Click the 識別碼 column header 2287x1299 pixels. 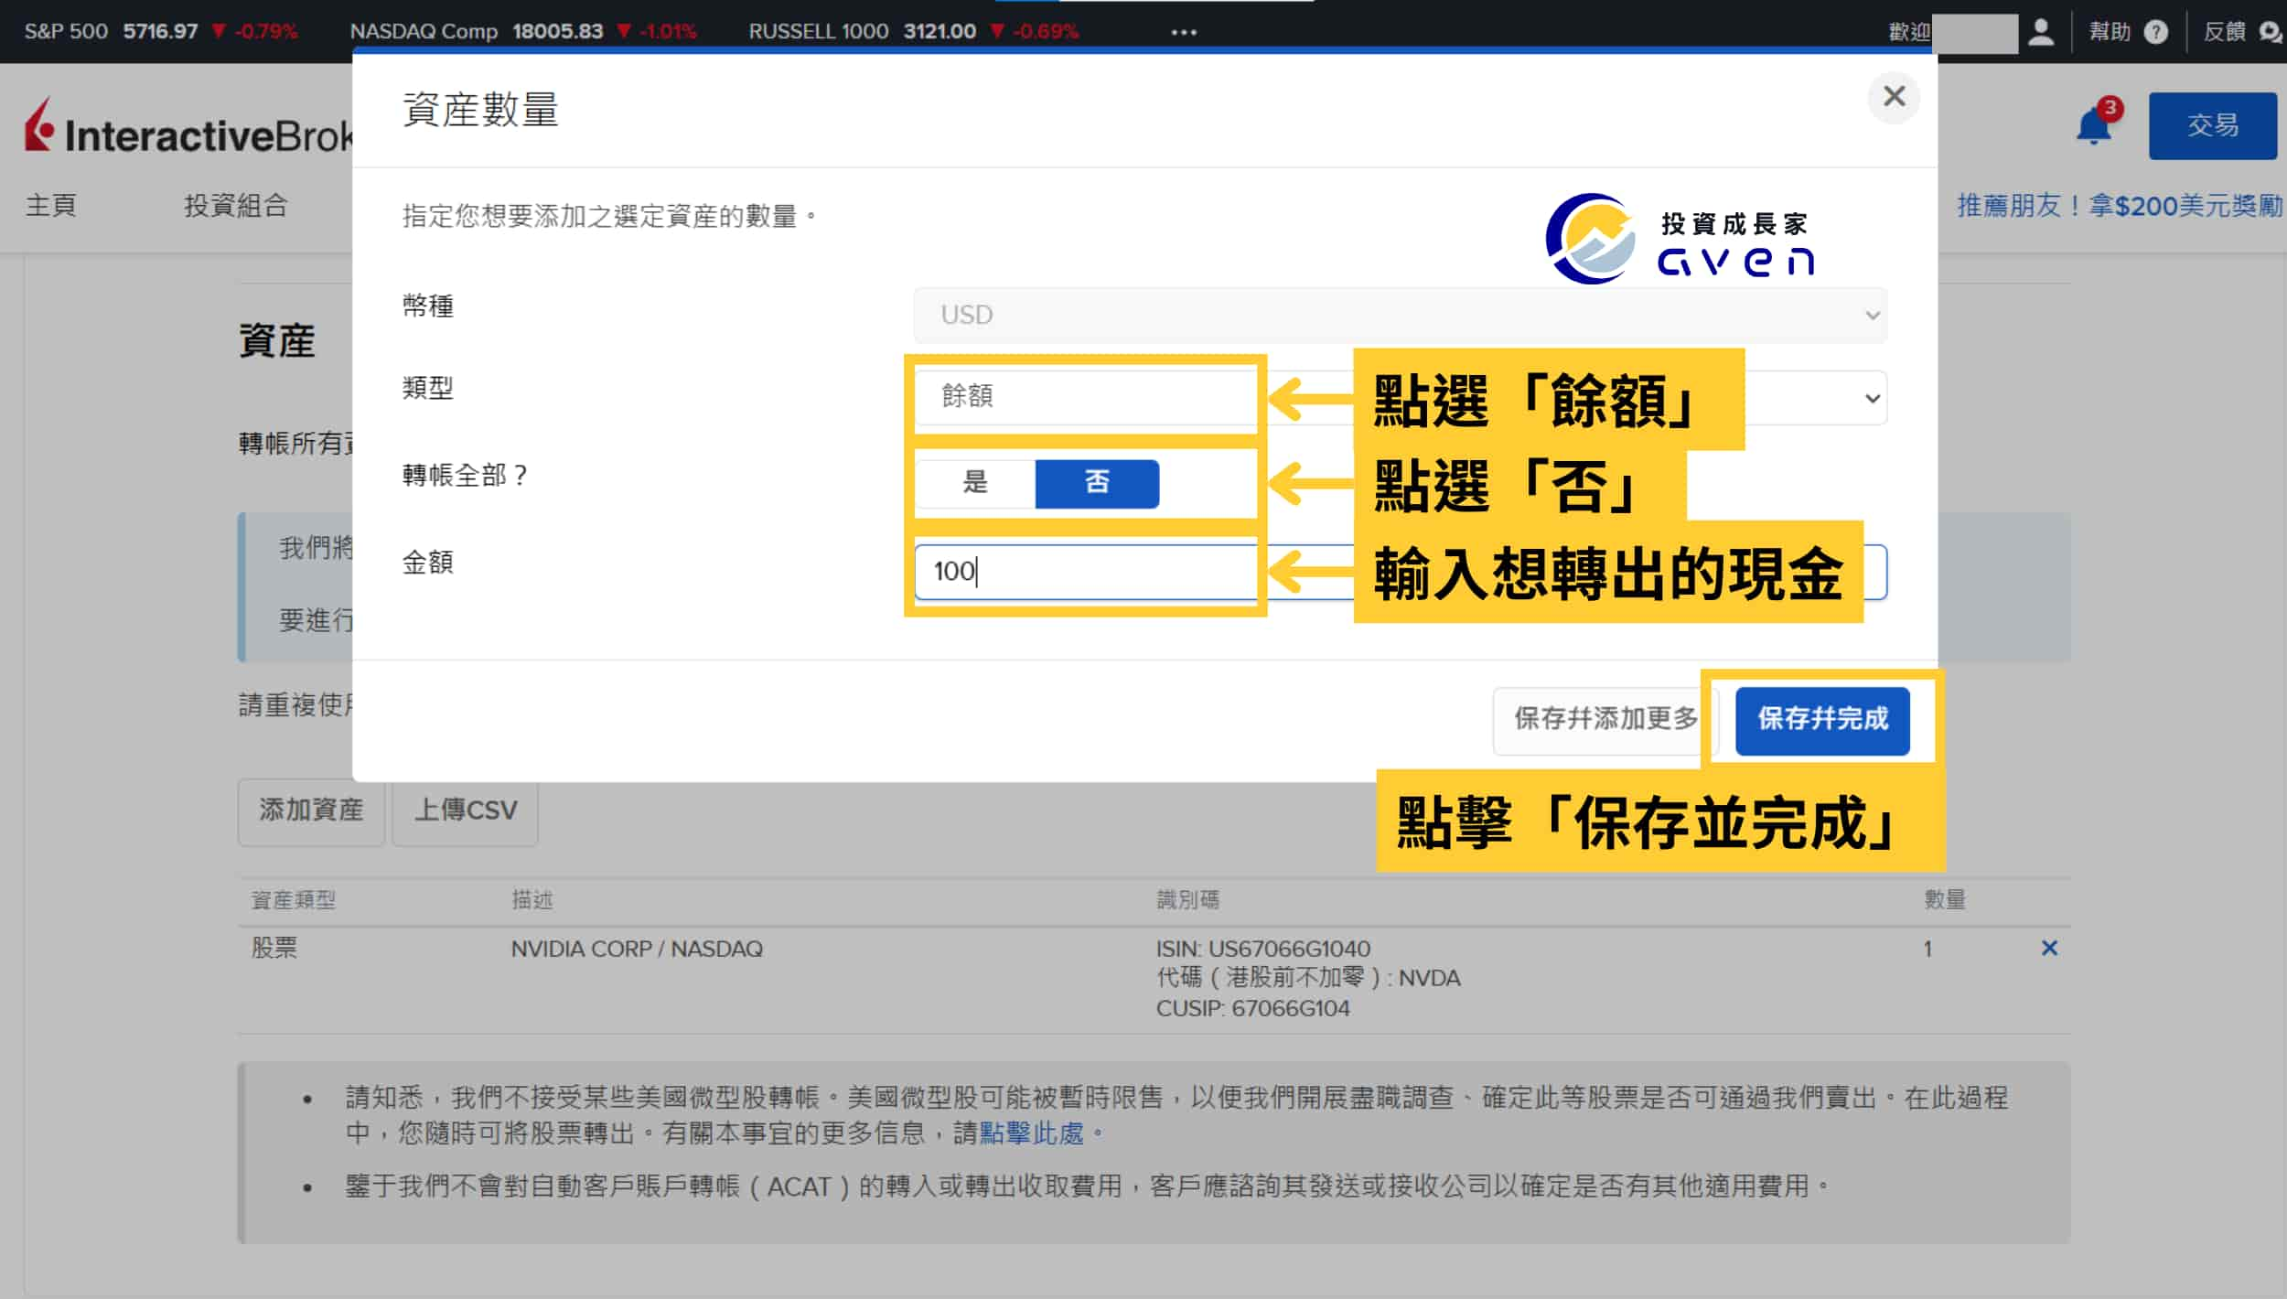(1187, 899)
